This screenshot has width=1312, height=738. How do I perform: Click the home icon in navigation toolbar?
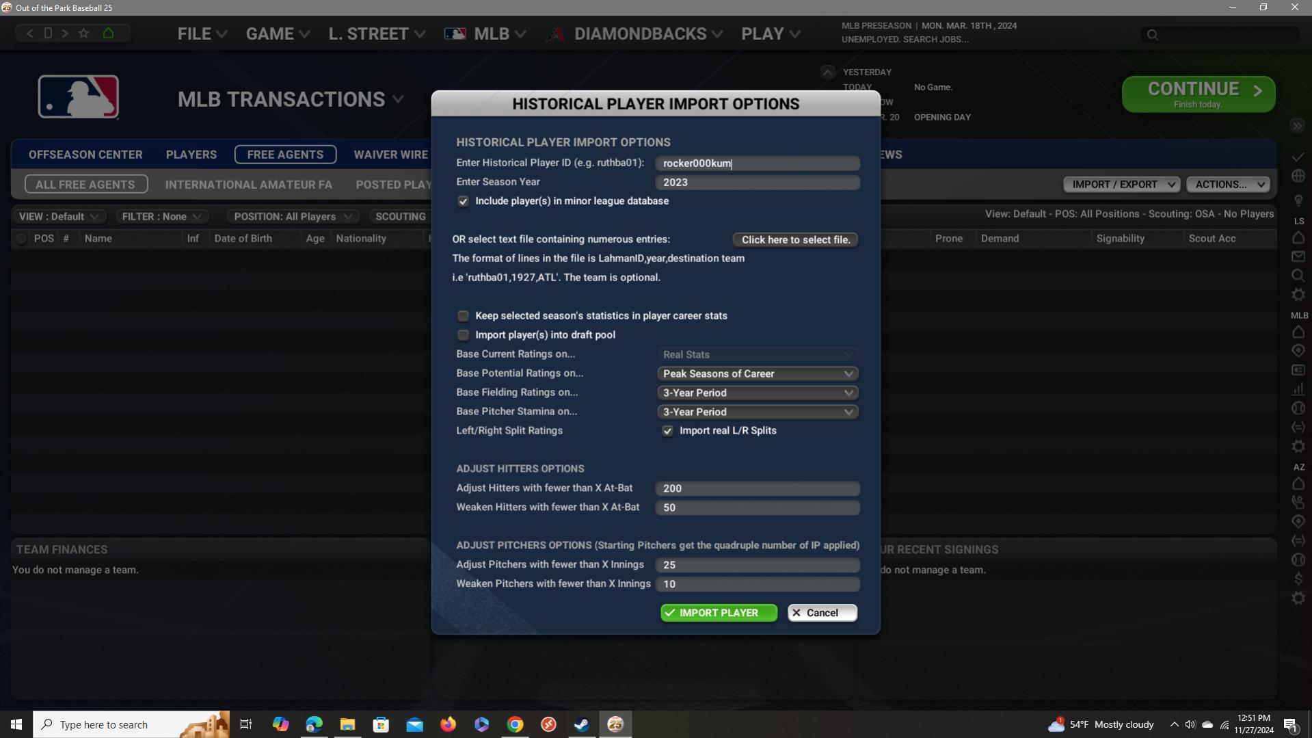coord(108,33)
